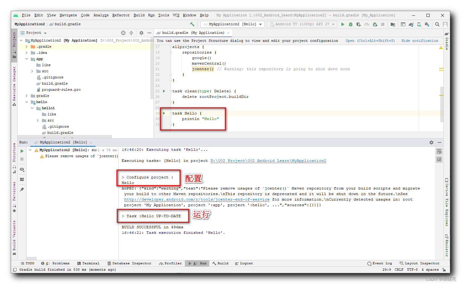Open the VCS menu
The height and width of the screenshot is (284, 461).
[176, 15]
